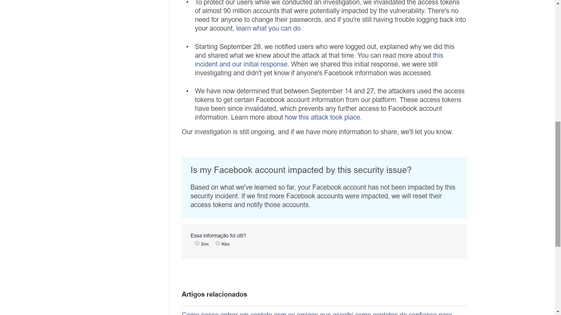Click the scrollbar track below the thumb
Image resolution: width=561 pixels, height=315 pixels.
(558, 278)
